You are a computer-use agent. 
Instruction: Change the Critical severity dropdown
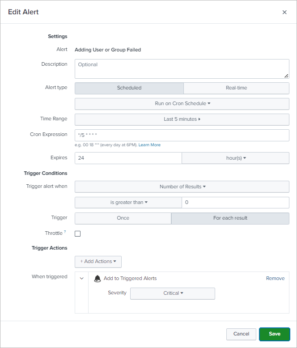(x=172, y=293)
